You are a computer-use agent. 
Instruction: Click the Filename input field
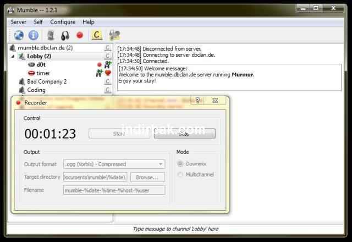point(114,190)
